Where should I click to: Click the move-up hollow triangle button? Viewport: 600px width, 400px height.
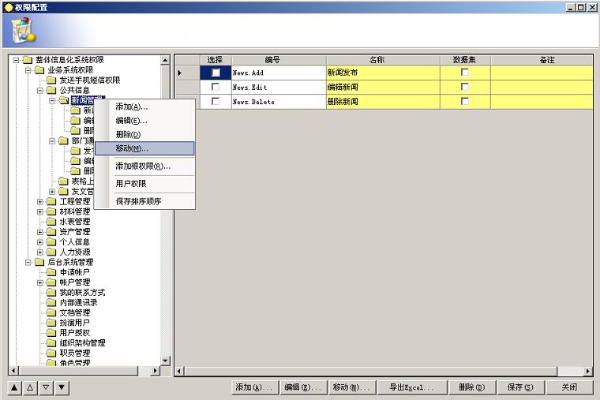coord(30,387)
